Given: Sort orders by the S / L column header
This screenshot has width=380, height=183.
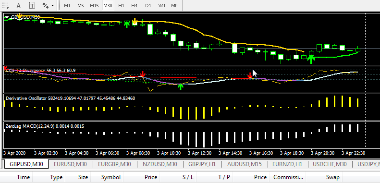Looking at the screenshot, I should pyautogui.click(x=178, y=177).
